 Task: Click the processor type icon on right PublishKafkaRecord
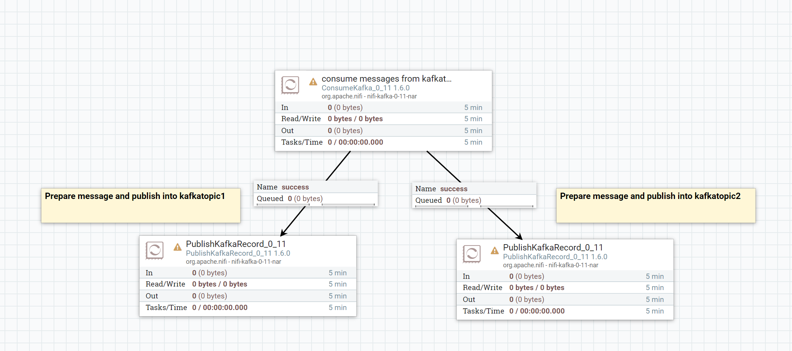point(471,254)
